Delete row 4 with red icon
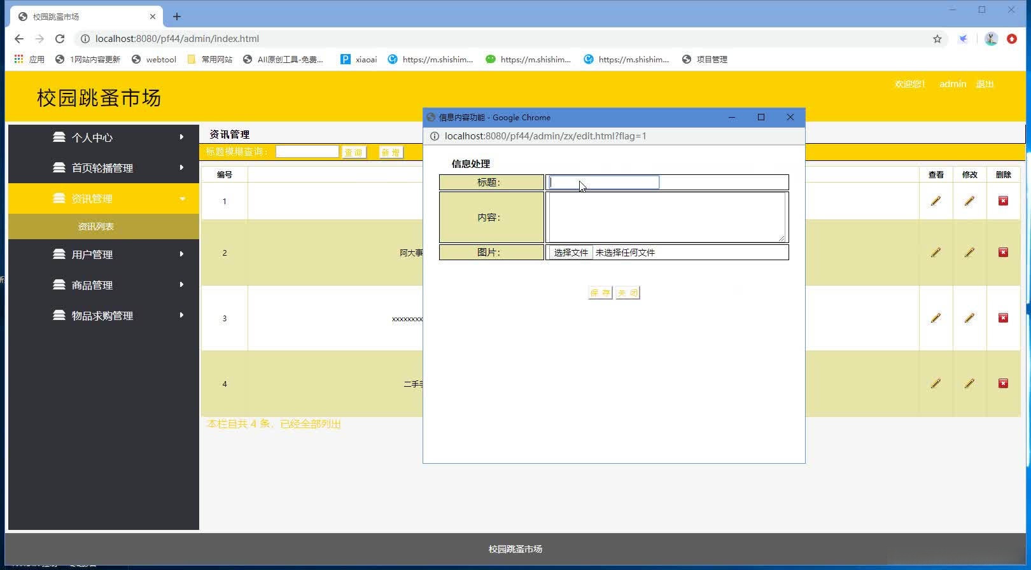This screenshot has height=570, width=1031. pos(1003,384)
